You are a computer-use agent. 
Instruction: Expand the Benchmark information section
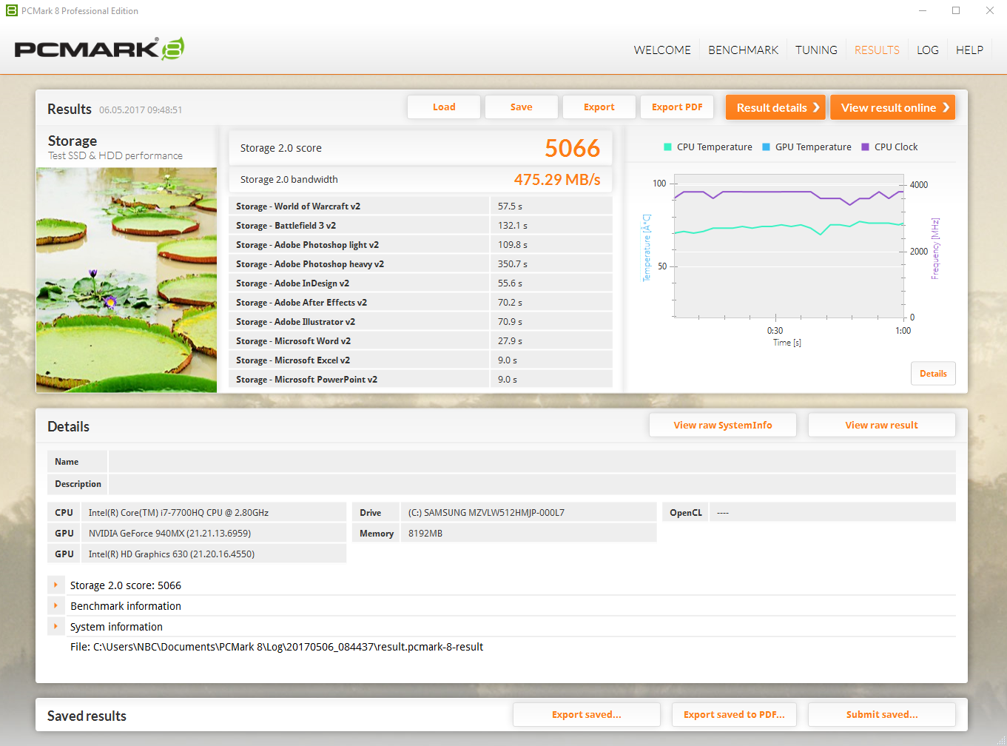pos(55,605)
